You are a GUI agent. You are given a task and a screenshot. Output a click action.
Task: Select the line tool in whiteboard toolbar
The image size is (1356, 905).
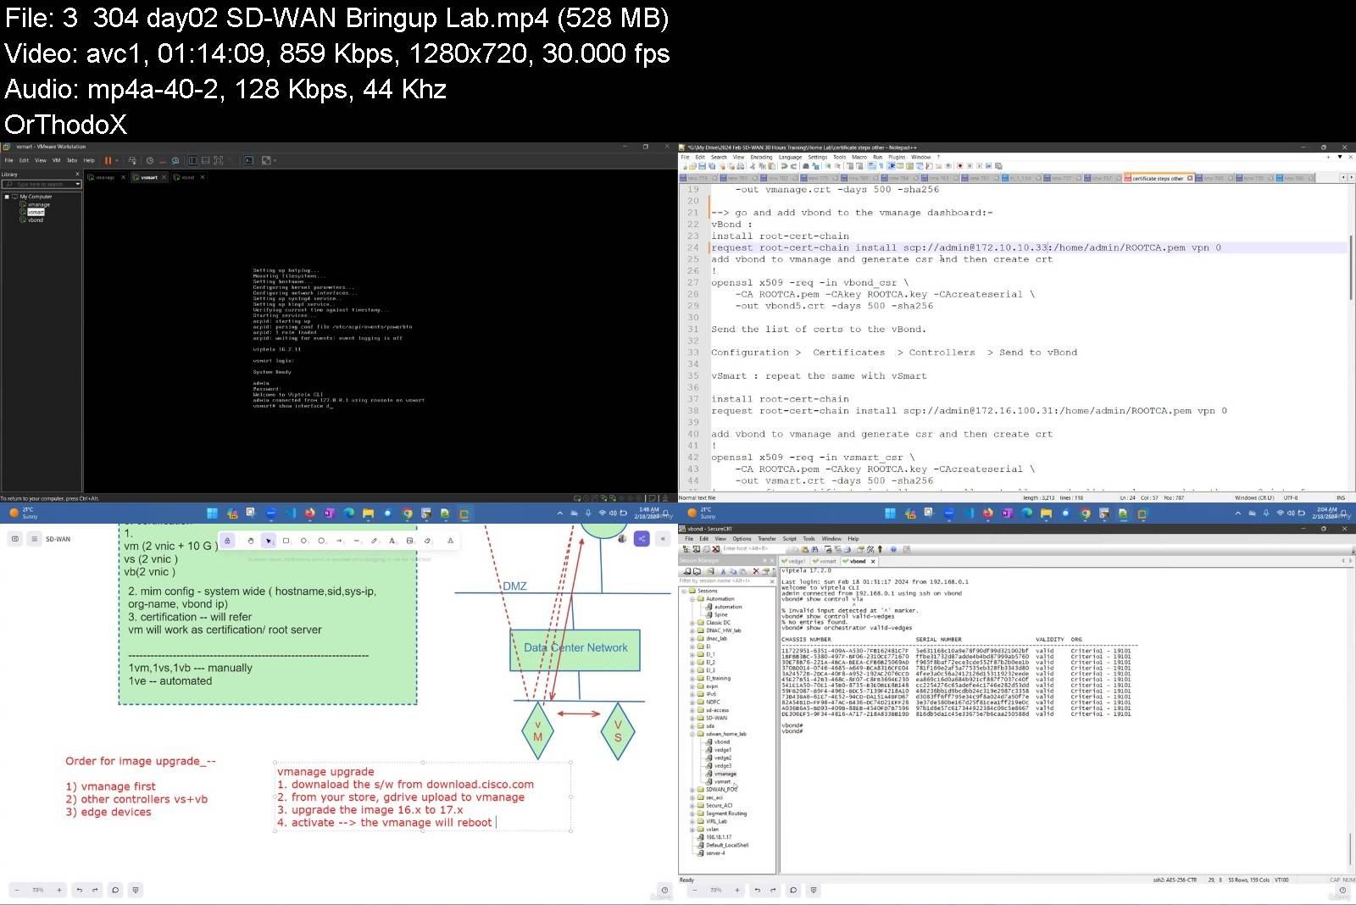[x=357, y=541]
